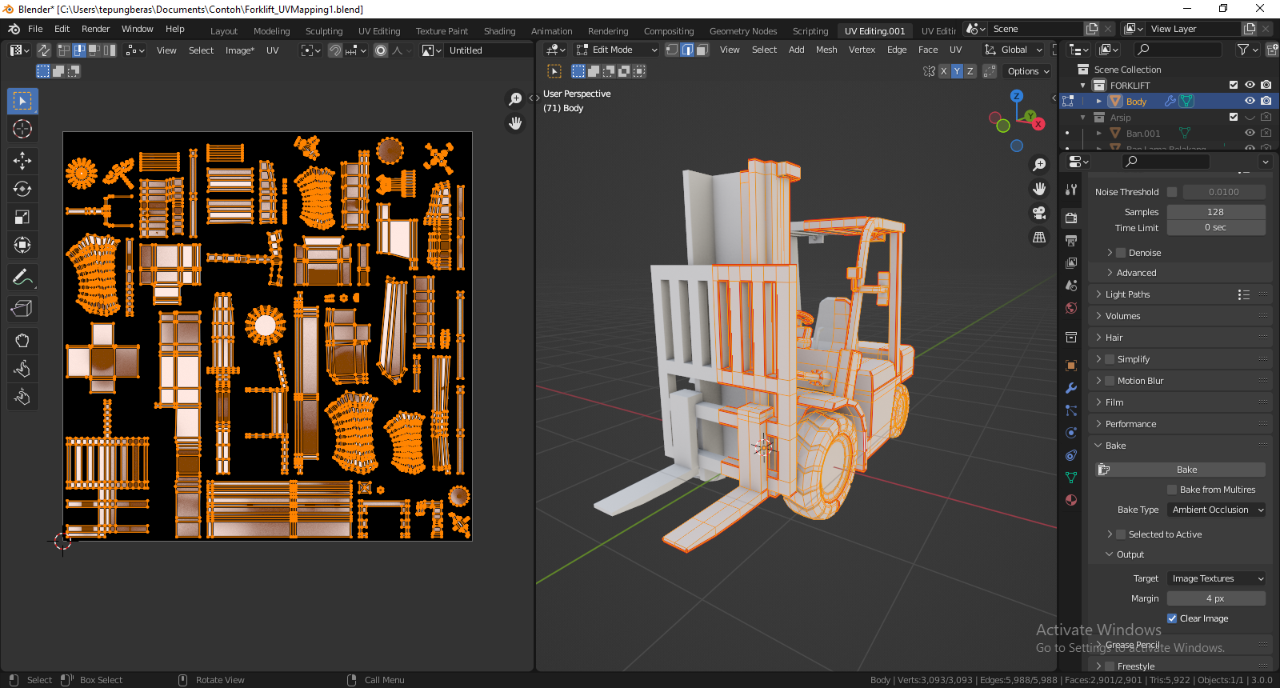
Task: Select the Pinch sculpt tool in UV editor
Action: [22, 397]
